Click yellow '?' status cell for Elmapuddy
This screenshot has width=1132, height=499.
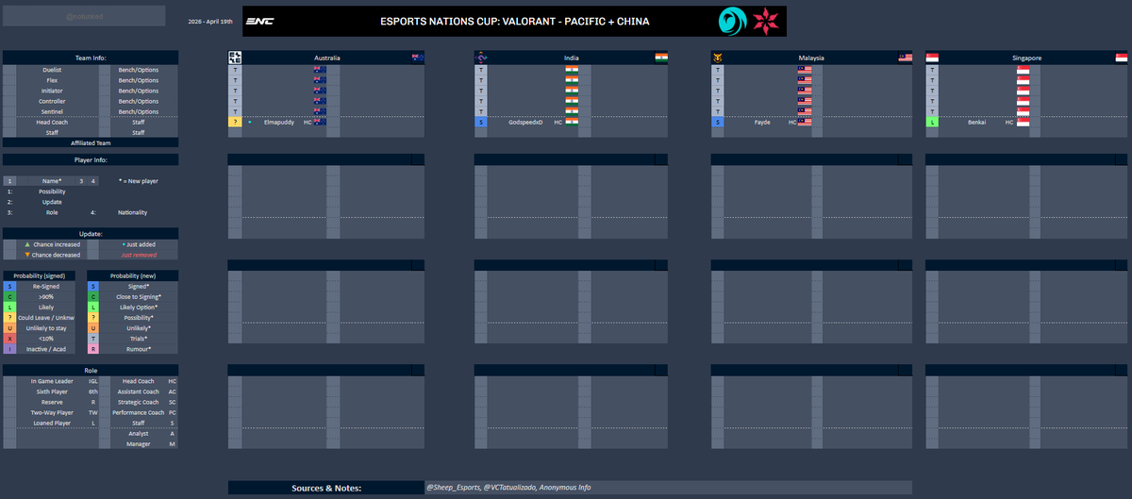235,122
